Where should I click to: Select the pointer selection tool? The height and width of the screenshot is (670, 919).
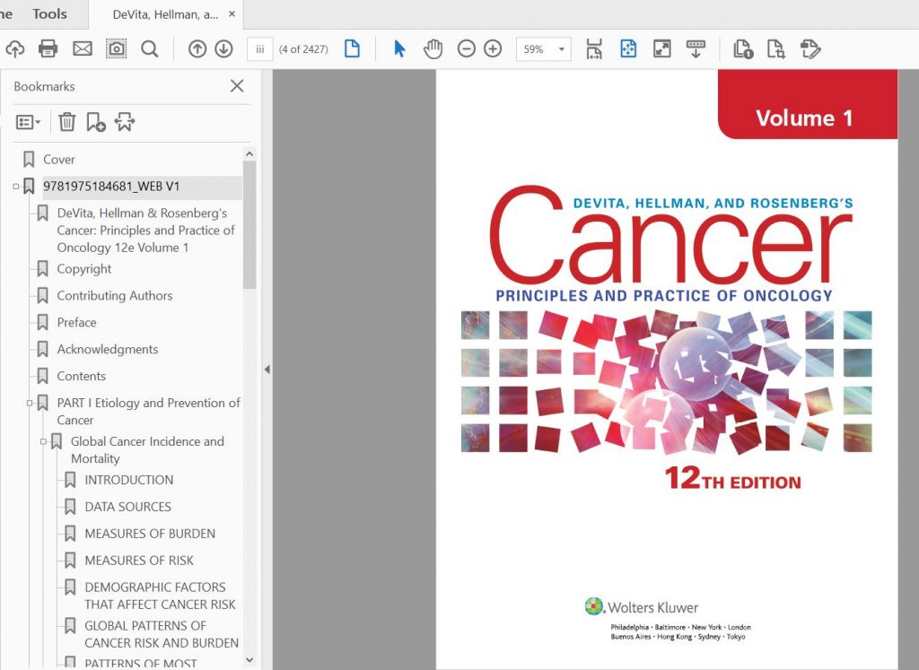click(x=398, y=48)
